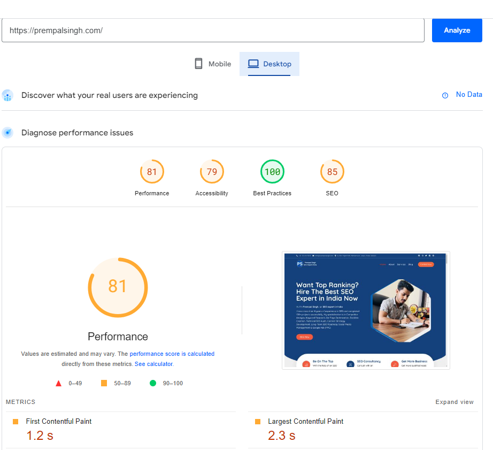This screenshot has width=493, height=450.
Task: Click the No Data info icon
Action: pyautogui.click(x=445, y=95)
